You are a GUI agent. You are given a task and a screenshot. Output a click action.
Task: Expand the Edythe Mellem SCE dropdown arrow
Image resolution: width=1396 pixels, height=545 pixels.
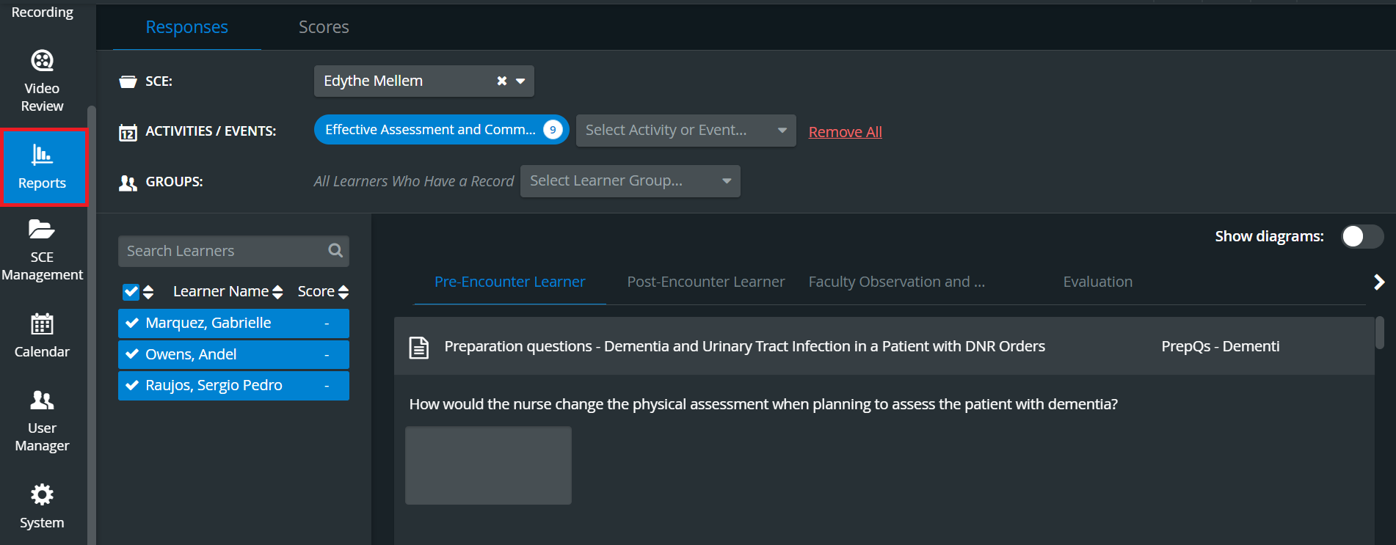pos(520,81)
